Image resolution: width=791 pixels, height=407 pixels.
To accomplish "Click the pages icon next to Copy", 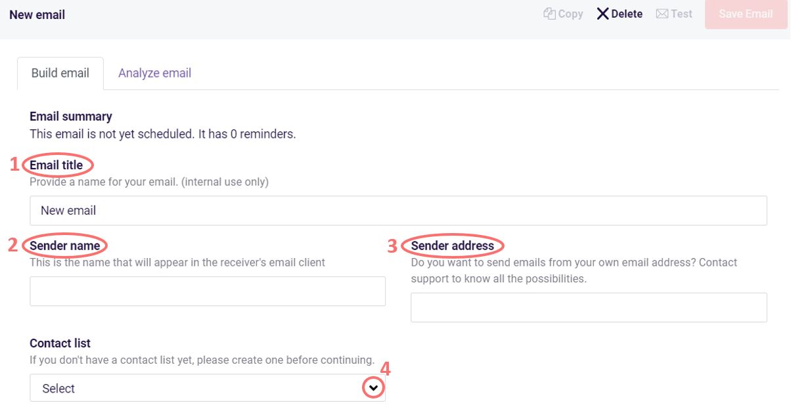I will pyautogui.click(x=549, y=13).
